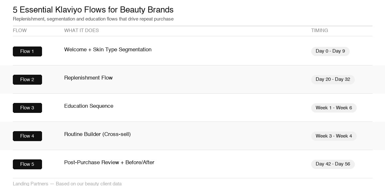Click 'Routine Builder (Cross-sell)' text
Image resolution: width=385 pixels, height=186 pixels.
(x=97, y=134)
